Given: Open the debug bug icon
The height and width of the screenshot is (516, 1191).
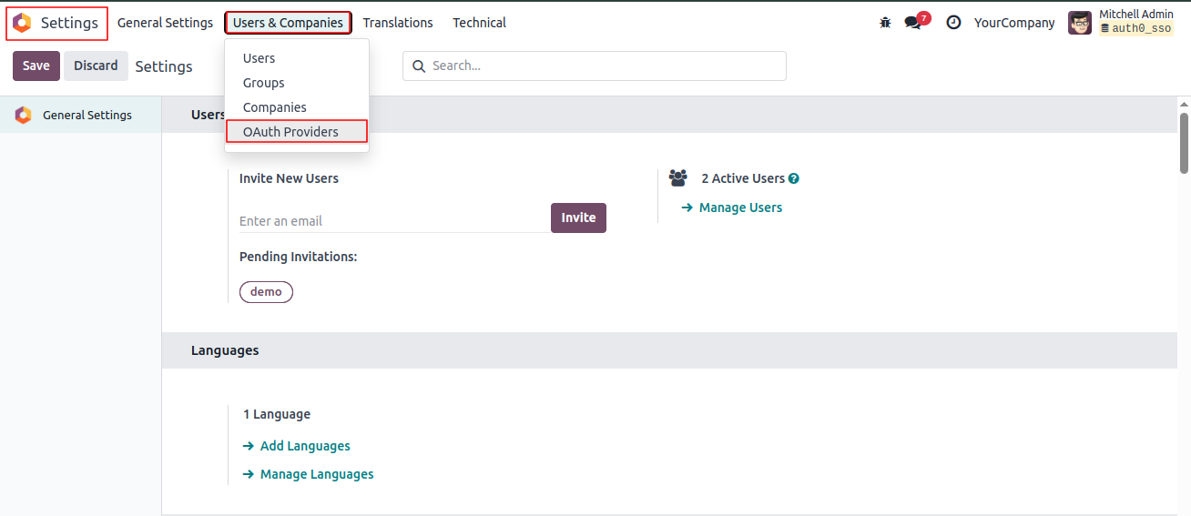Looking at the screenshot, I should [x=885, y=23].
